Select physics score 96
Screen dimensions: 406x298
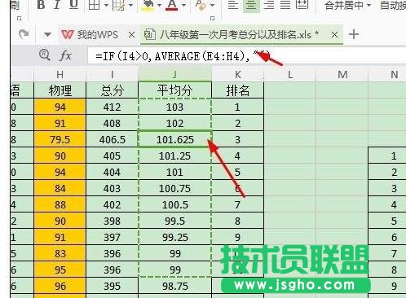[60, 286]
